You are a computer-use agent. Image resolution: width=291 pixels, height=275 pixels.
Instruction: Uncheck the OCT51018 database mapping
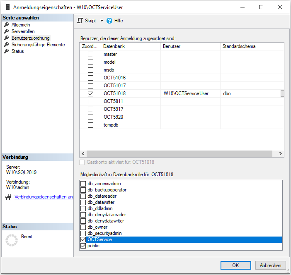tap(90, 93)
